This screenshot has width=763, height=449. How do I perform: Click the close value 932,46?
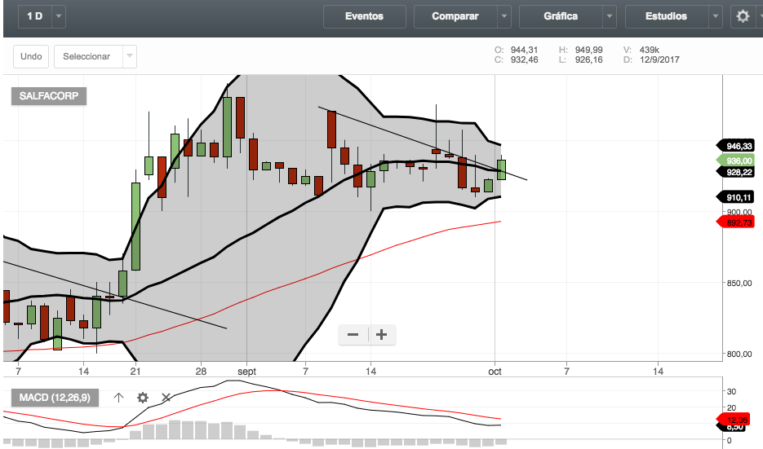[524, 59]
